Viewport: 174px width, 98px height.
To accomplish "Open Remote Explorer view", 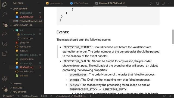I will point(4,44).
